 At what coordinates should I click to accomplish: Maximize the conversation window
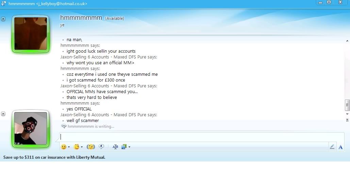click(329, 2)
